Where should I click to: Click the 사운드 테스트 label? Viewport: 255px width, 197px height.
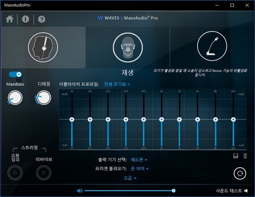click(x=229, y=191)
